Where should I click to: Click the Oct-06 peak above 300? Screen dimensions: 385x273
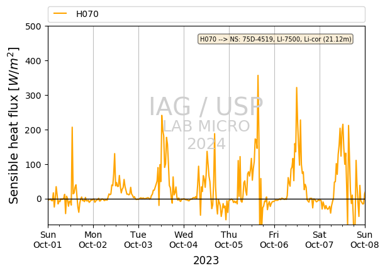[296, 87]
